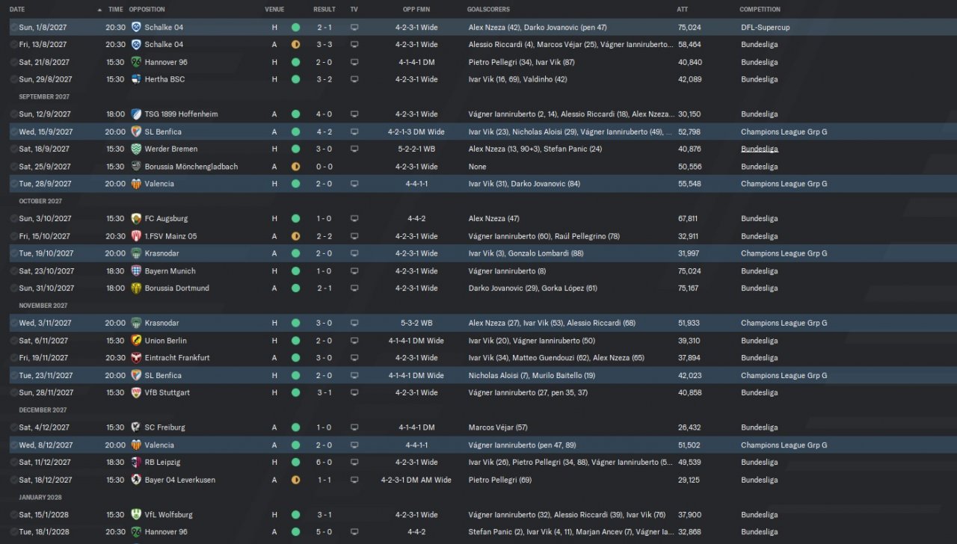
Task: Click the orange draw indicator in the Leverkusen row
Action: [x=296, y=480]
